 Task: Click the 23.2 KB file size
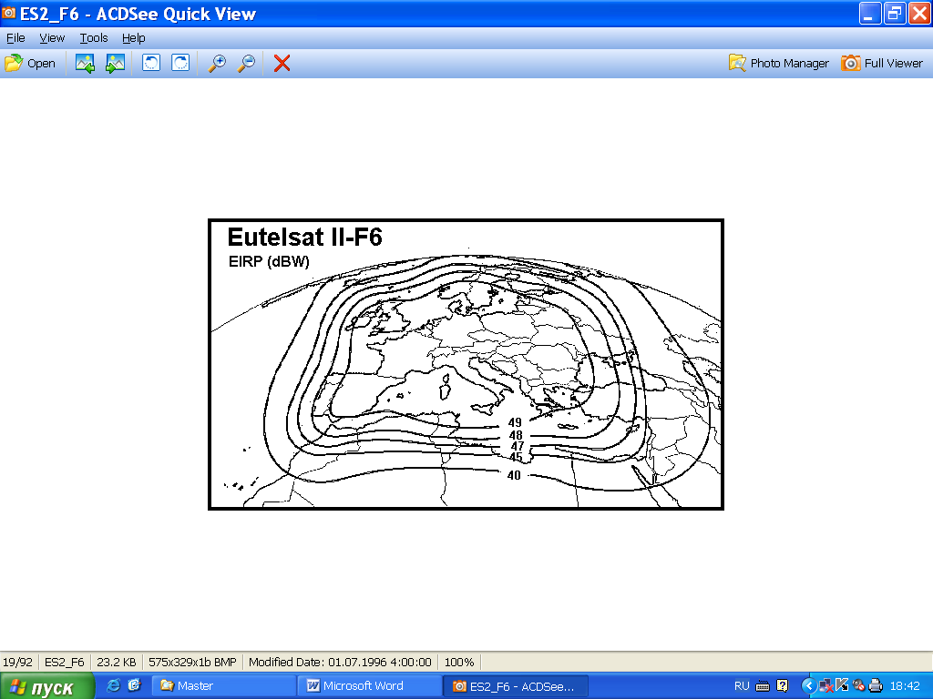click(117, 663)
